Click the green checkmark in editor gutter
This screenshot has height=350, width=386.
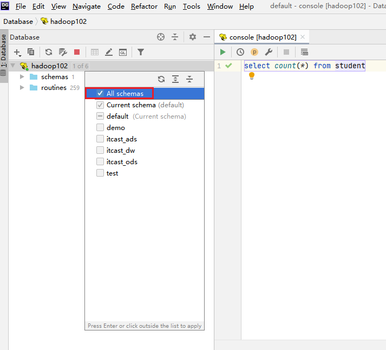point(228,66)
